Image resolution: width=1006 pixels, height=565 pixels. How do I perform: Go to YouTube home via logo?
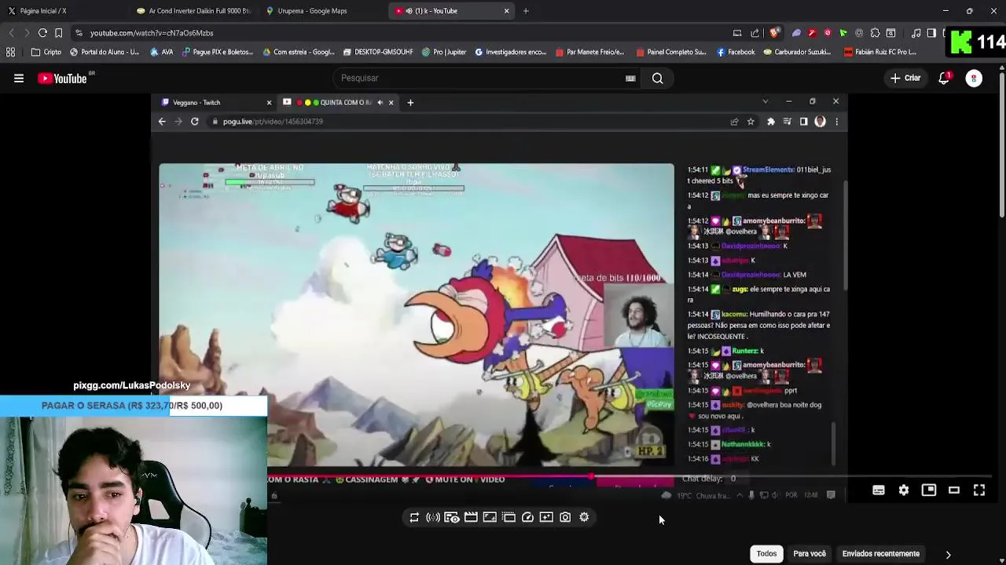[63, 78]
